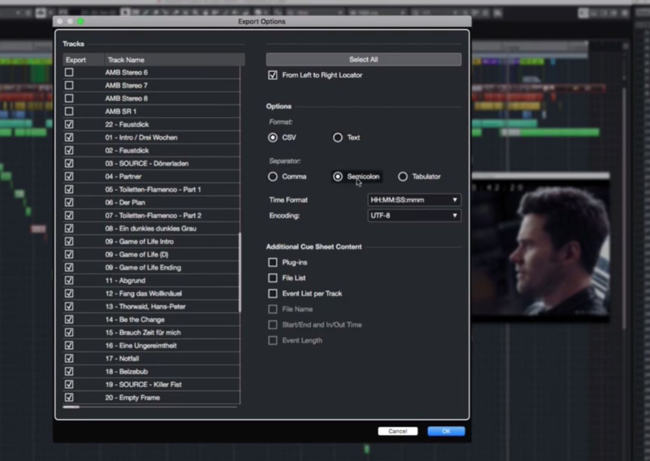Viewport: 650px width, 461px height.
Task: Toggle From Left to Right Locator checkbox
Action: click(273, 75)
